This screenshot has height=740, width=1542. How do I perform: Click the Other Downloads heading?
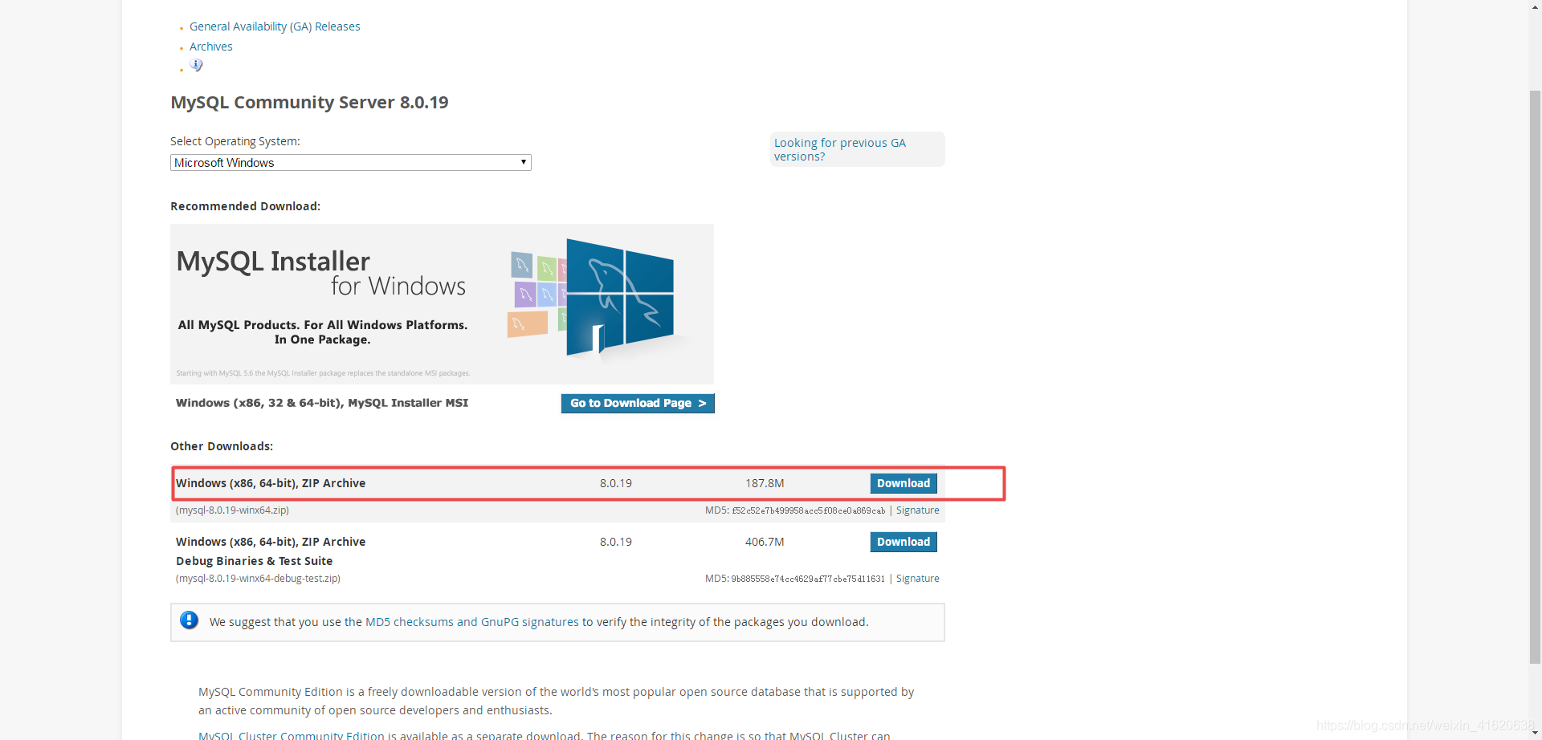click(222, 446)
